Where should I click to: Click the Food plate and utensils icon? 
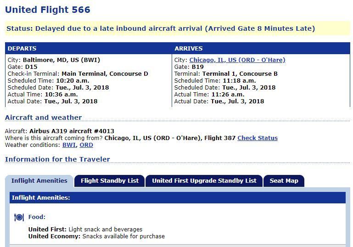click(19, 217)
